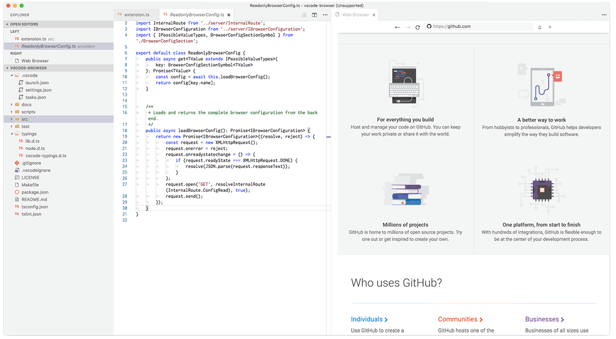Click the GitHub octocat icon in the address bar
The image size is (616, 339).
click(429, 27)
